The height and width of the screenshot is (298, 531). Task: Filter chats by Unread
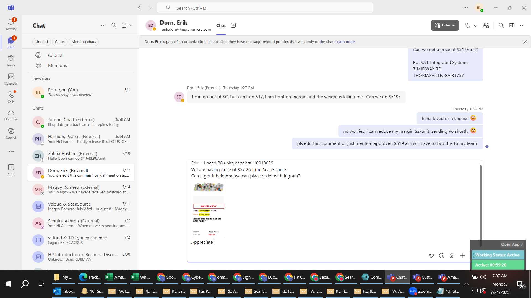coord(41,42)
